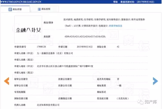Click the 商标流程 tab list icon
Viewport: 162px width, 109px height.
[39, 9]
